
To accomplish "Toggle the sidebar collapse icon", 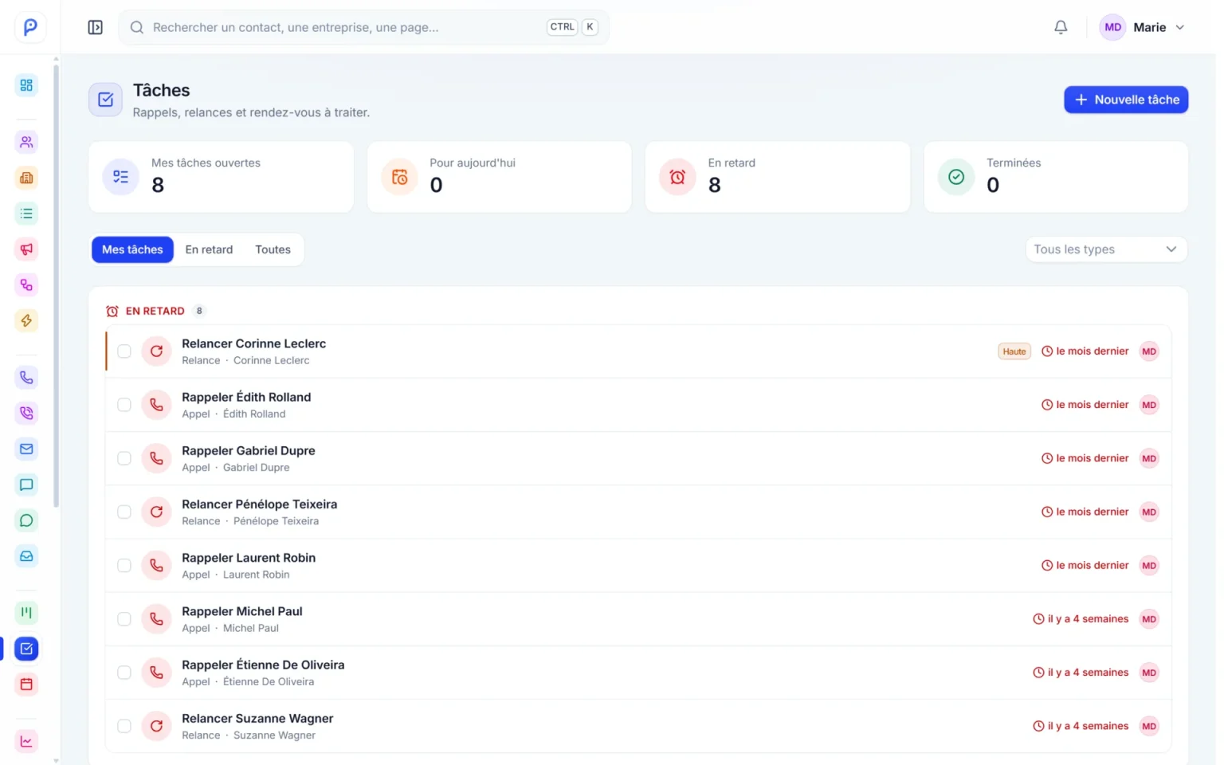I will [95, 27].
